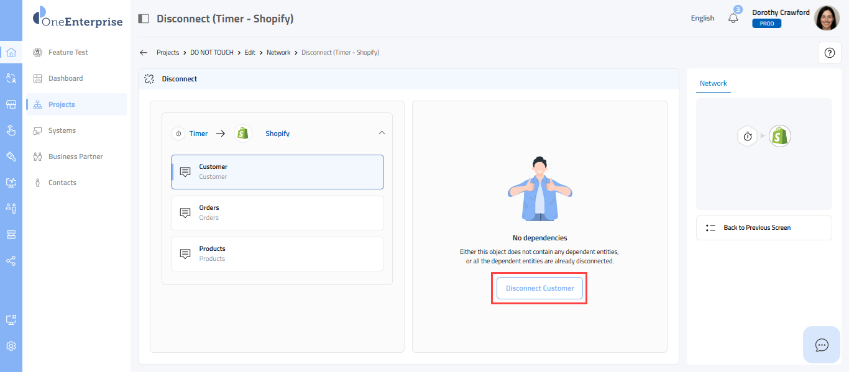This screenshot has width=849, height=372.
Task: Click the Shopify icon in Network preview
Action: coord(780,135)
